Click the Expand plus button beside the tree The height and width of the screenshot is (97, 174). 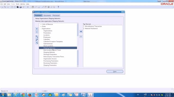[37, 29]
